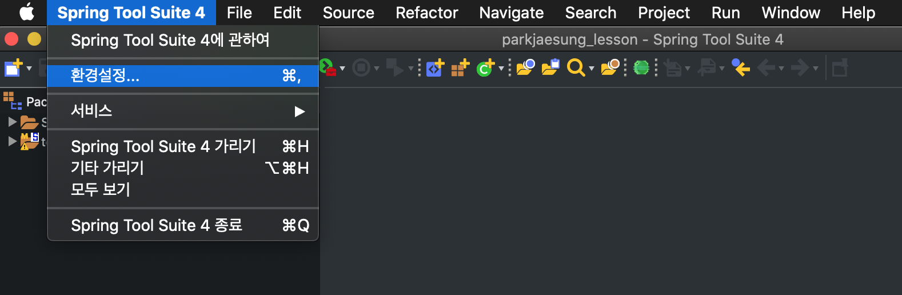Screen dimensions: 902x295
Task: Open the Run menu
Action: (x=725, y=13)
